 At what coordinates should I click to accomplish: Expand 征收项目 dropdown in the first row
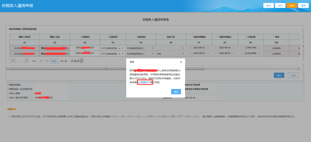(123, 48)
